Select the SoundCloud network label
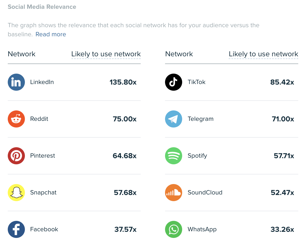This screenshot has width=306, height=247. coord(205,193)
